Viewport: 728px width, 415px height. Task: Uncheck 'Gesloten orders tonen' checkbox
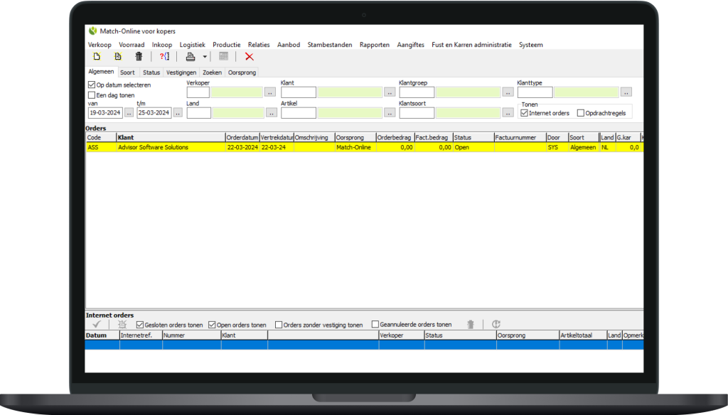pos(140,325)
